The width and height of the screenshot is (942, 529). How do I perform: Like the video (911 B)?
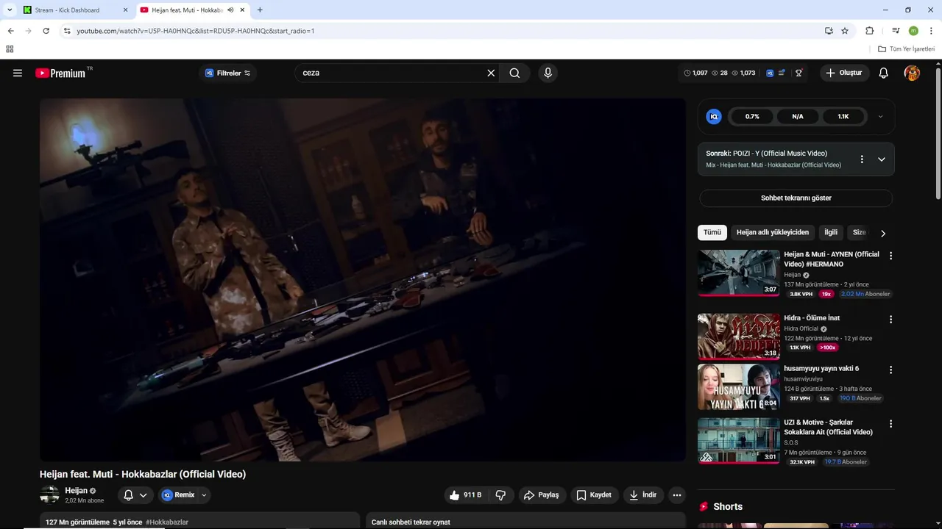(465, 494)
